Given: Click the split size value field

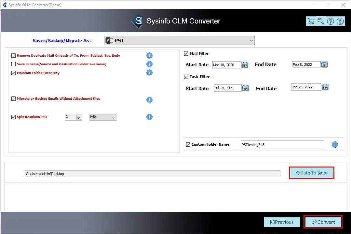Looking at the screenshot, I should coord(71,117).
